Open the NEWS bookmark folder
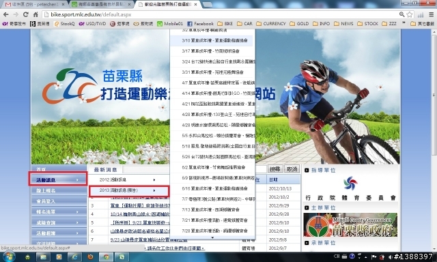 343,24
